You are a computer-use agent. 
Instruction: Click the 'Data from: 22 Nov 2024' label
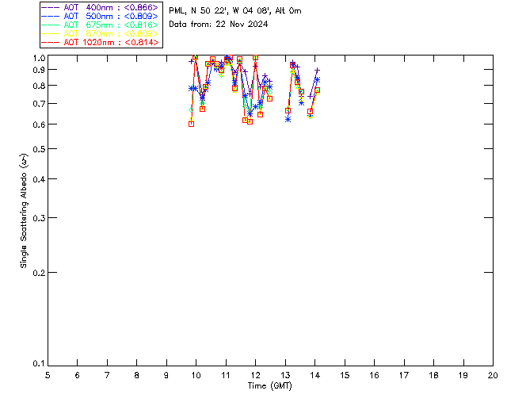point(219,25)
